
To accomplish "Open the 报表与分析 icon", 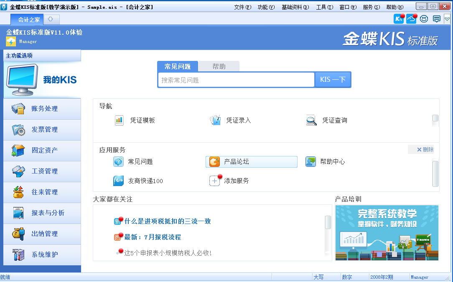I will point(18,213).
